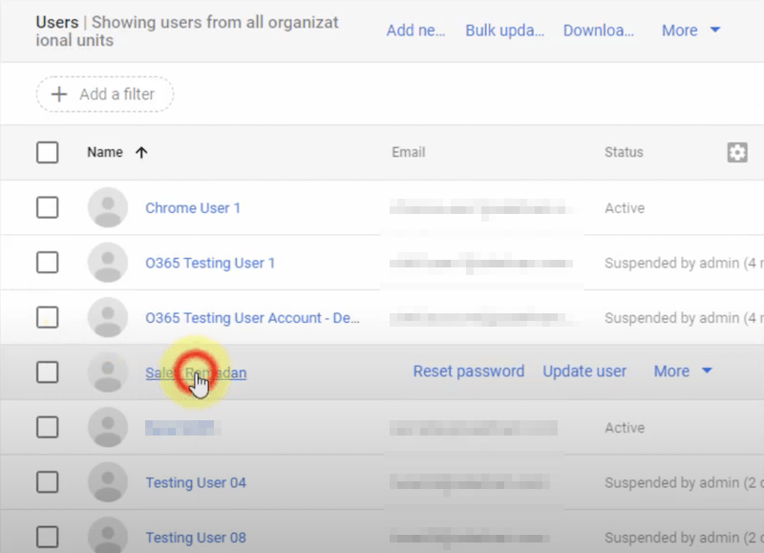764x553 pixels.
Task: Click Chrome User 1 avatar icon
Action: pyautogui.click(x=108, y=207)
